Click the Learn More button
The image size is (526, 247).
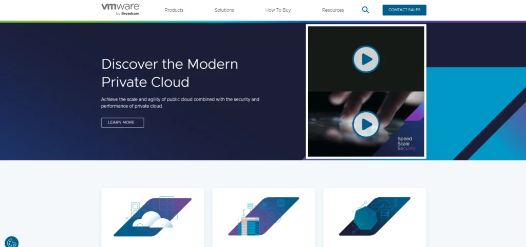coord(122,122)
